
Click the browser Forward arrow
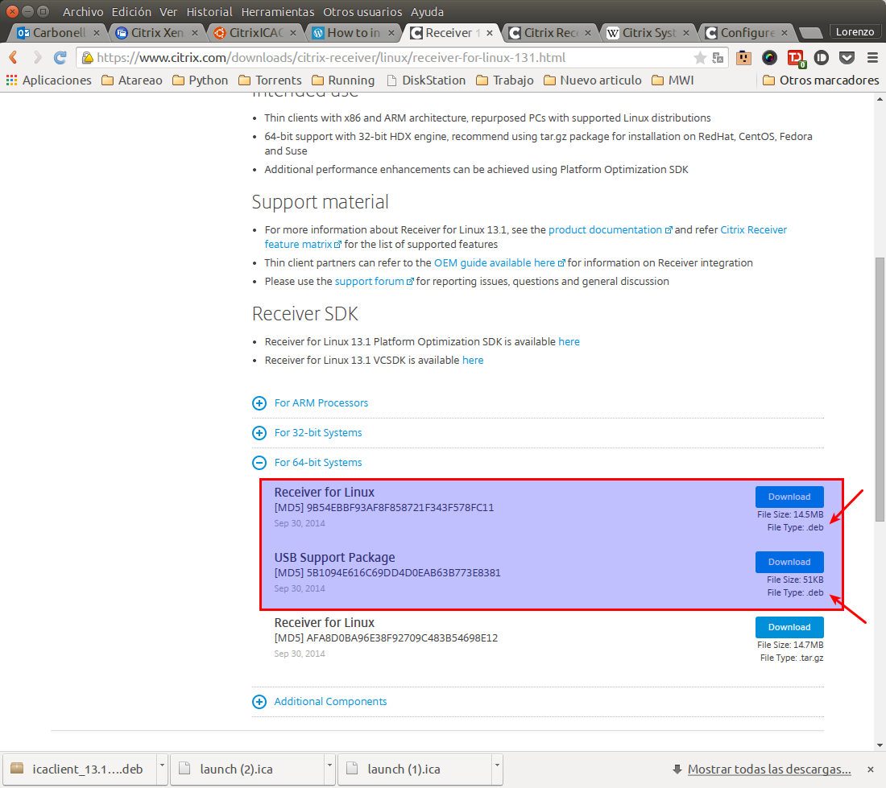point(37,58)
